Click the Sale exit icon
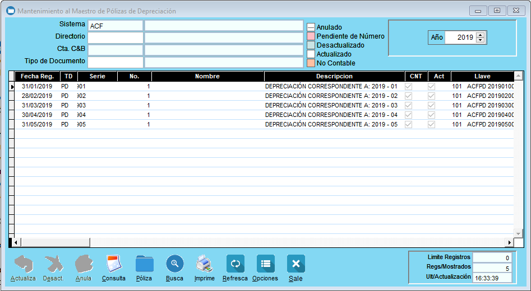 295,264
